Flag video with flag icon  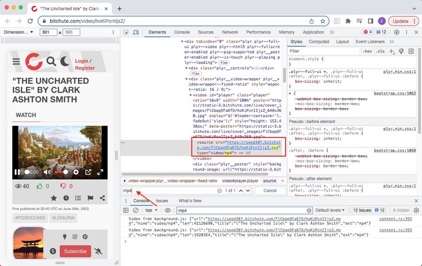point(90,198)
